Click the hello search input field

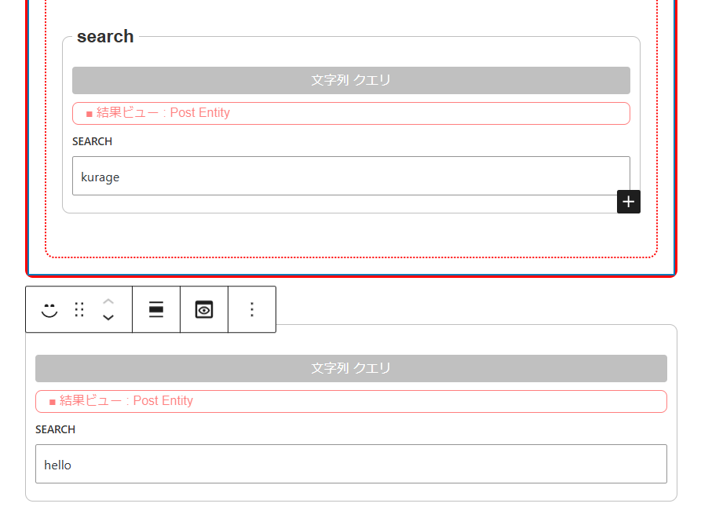(351, 464)
